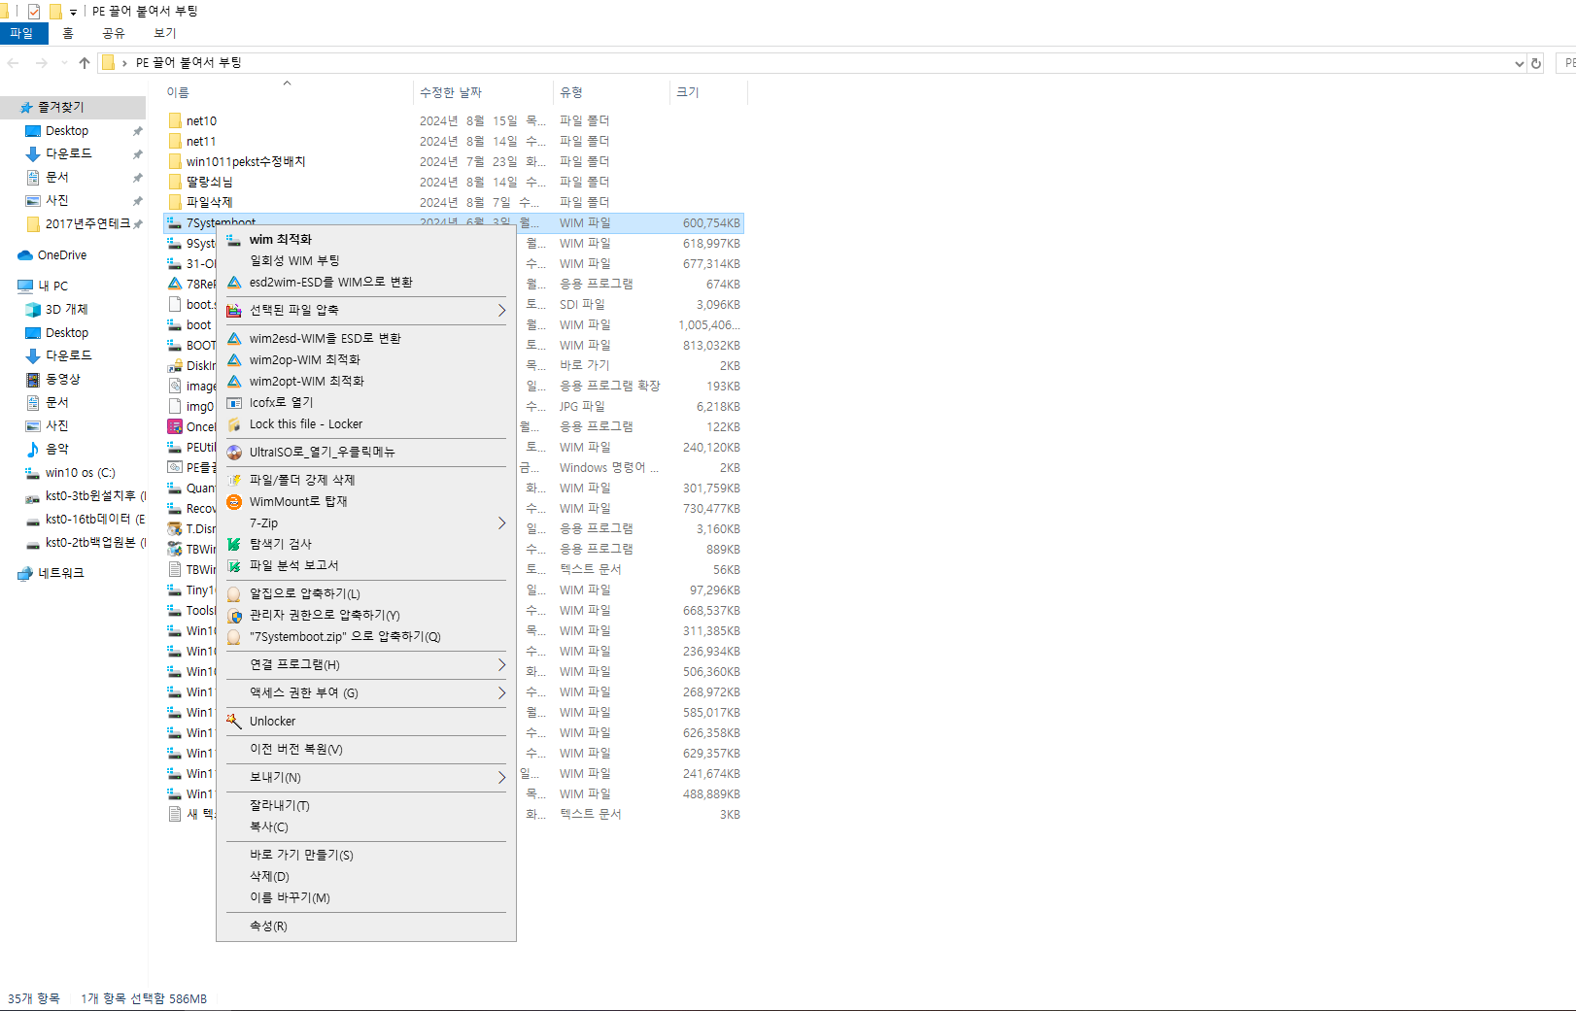
Task: Click the wim2esd-WIM을 ESD로 변환 icon
Action: (x=234, y=338)
